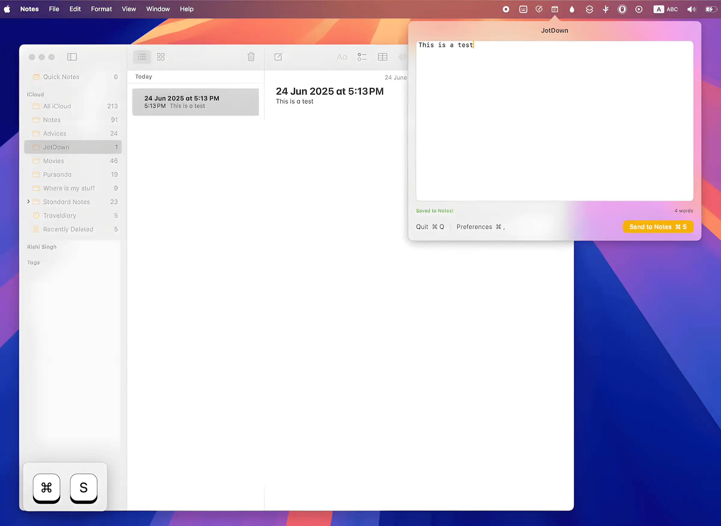Viewport: 721px width, 526px height.
Task: Toggle the sidebar visibility button
Action: coord(72,57)
